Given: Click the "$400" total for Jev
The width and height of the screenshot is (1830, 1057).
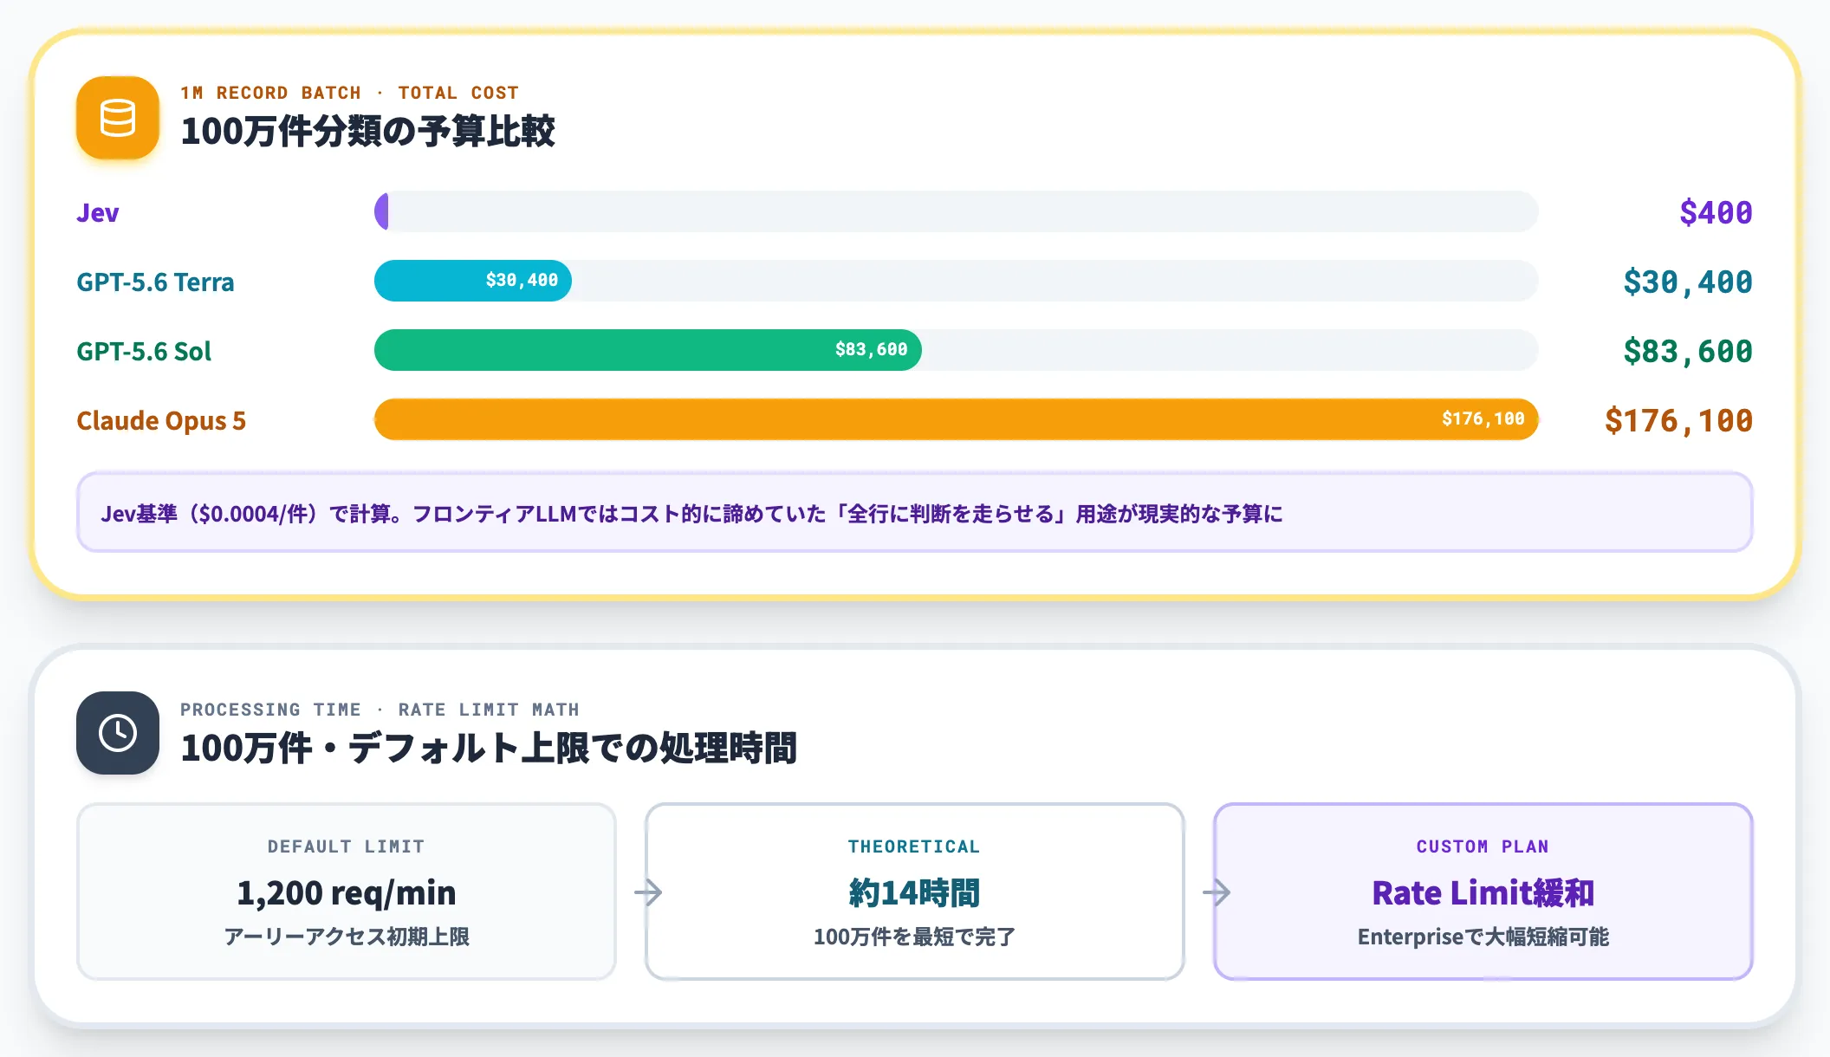Looking at the screenshot, I should pyautogui.click(x=1716, y=212).
